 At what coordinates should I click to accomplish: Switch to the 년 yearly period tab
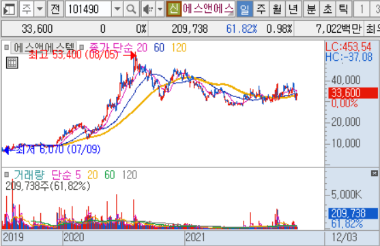click(x=293, y=10)
